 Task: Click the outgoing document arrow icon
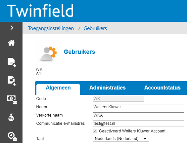pos(12,62)
